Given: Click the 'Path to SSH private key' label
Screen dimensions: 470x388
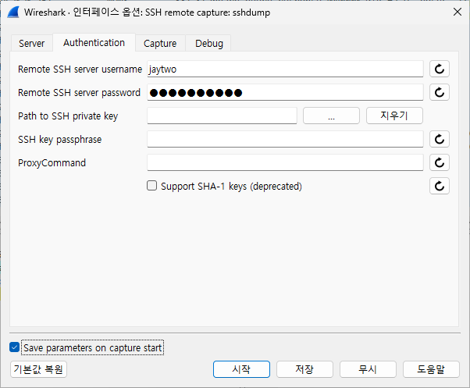Looking at the screenshot, I should coord(68,116).
